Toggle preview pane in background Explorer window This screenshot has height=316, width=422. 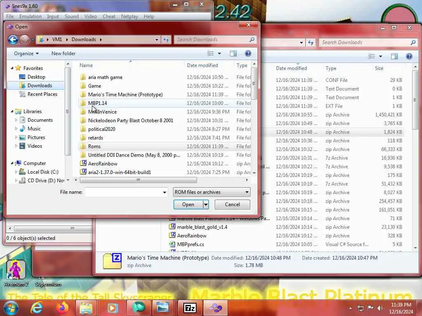coord(394,56)
